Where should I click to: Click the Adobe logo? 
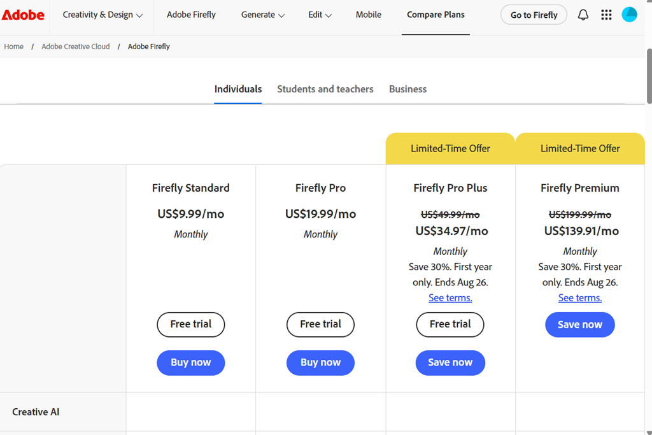(x=24, y=15)
